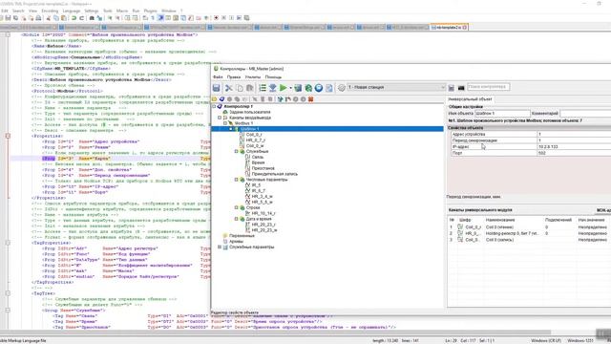Collapse the Modbus 1 tree node
The image size is (611, 344).
pos(225,123)
